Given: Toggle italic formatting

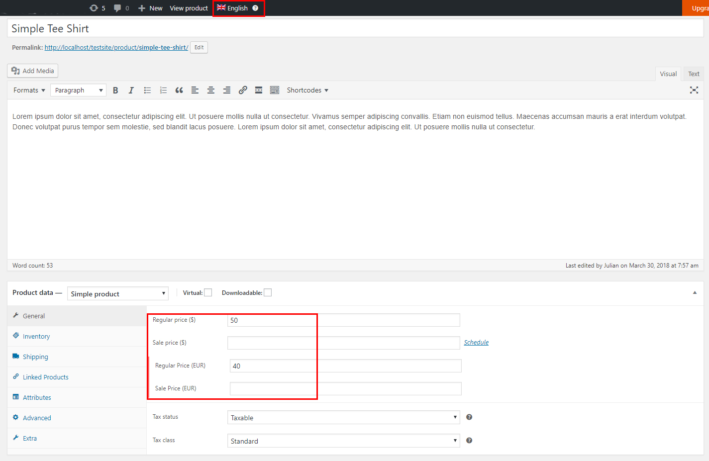Looking at the screenshot, I should click(131, 90).
